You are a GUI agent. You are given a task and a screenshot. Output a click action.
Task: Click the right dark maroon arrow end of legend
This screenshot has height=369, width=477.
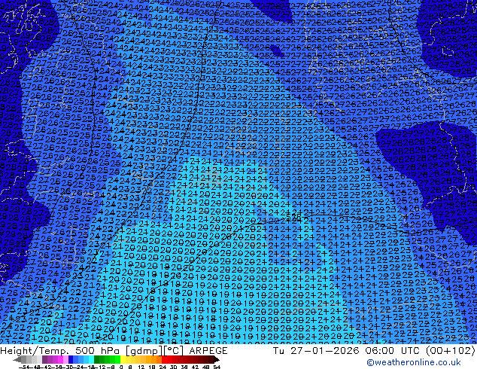pos(216,359)
